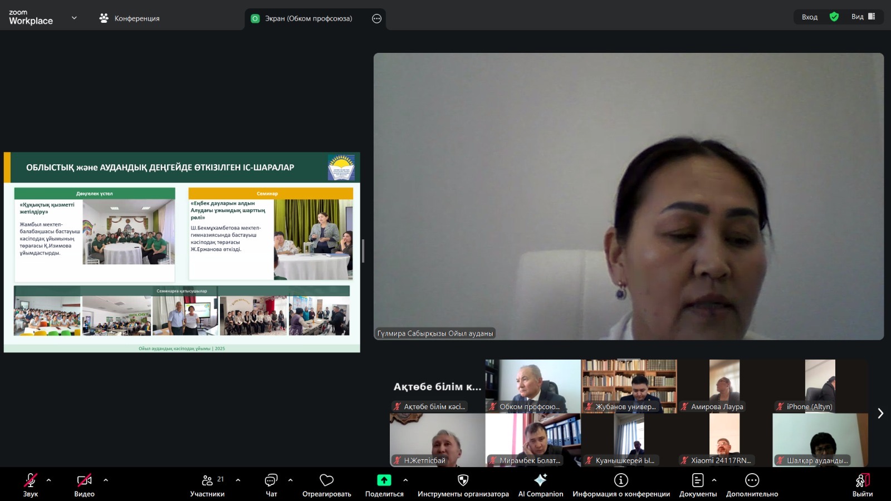The height and width of the screenshot is (501, 891).
Task: Open Участники participants list
Action: coord(207,480)
